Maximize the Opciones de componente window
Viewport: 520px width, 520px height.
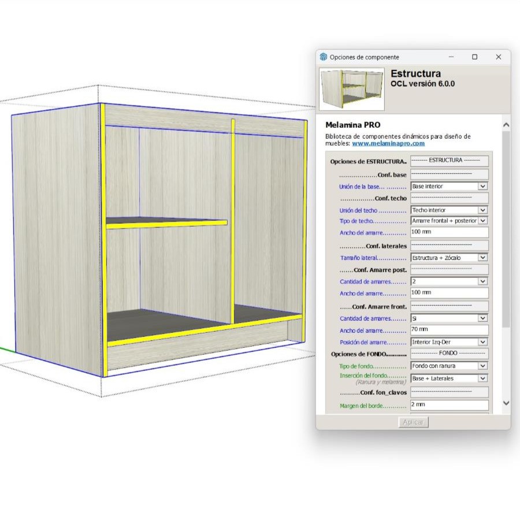474,57
